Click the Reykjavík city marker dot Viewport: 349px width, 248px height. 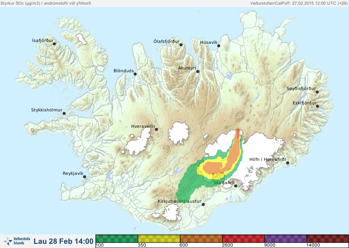coord(85,177)
